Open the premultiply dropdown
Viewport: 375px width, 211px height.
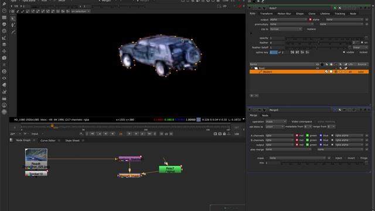click(292, 24)
